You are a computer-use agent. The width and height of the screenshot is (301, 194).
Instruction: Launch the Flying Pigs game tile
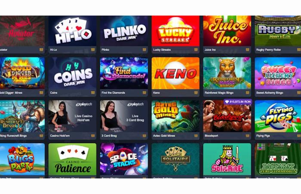click(x=278, y=116)
